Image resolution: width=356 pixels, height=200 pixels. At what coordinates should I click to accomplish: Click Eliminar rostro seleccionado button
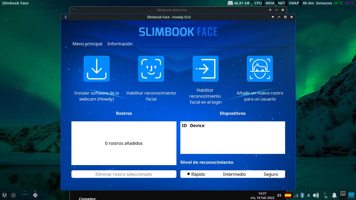(124, 174)
